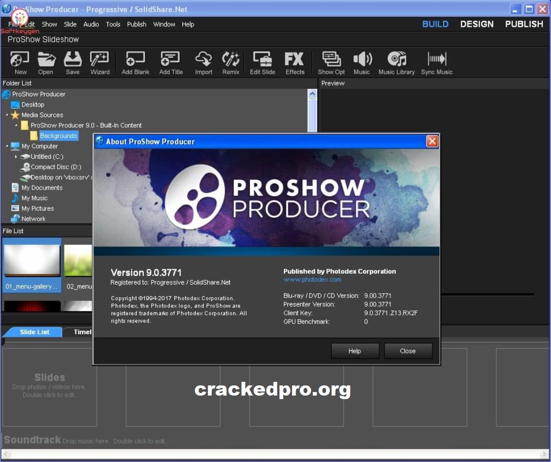Open the Edit Slide tool
The width and height of the screenshot is (551, 462).
263,62
